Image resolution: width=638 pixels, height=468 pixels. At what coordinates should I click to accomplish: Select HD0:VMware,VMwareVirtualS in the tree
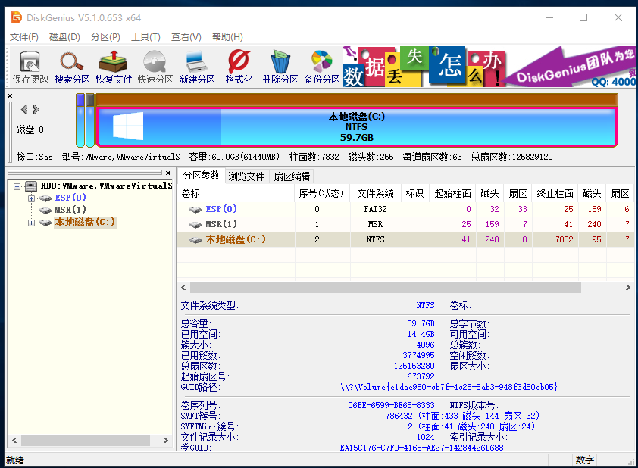pyautogui.click(x=106, y=186)
